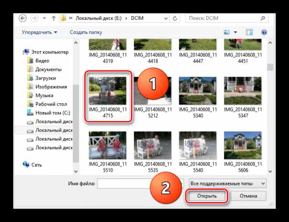Select the highlighted Локальный диск entry
This screenshot has width=289, height=222.
point(44,130)
